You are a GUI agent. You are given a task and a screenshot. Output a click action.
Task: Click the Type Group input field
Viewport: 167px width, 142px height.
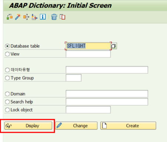pyautogui.click(x=74, y=78)
